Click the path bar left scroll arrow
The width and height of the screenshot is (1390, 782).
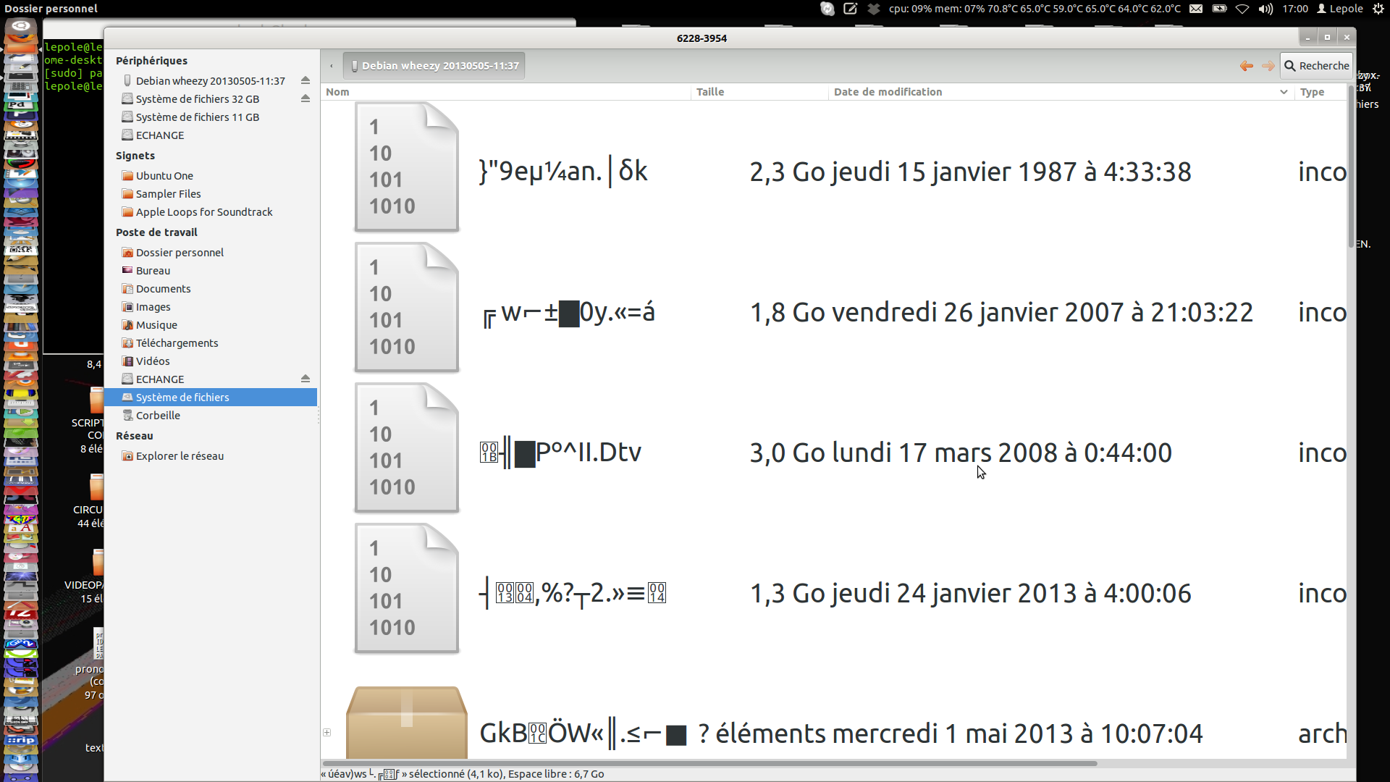(x=332, y=66)
